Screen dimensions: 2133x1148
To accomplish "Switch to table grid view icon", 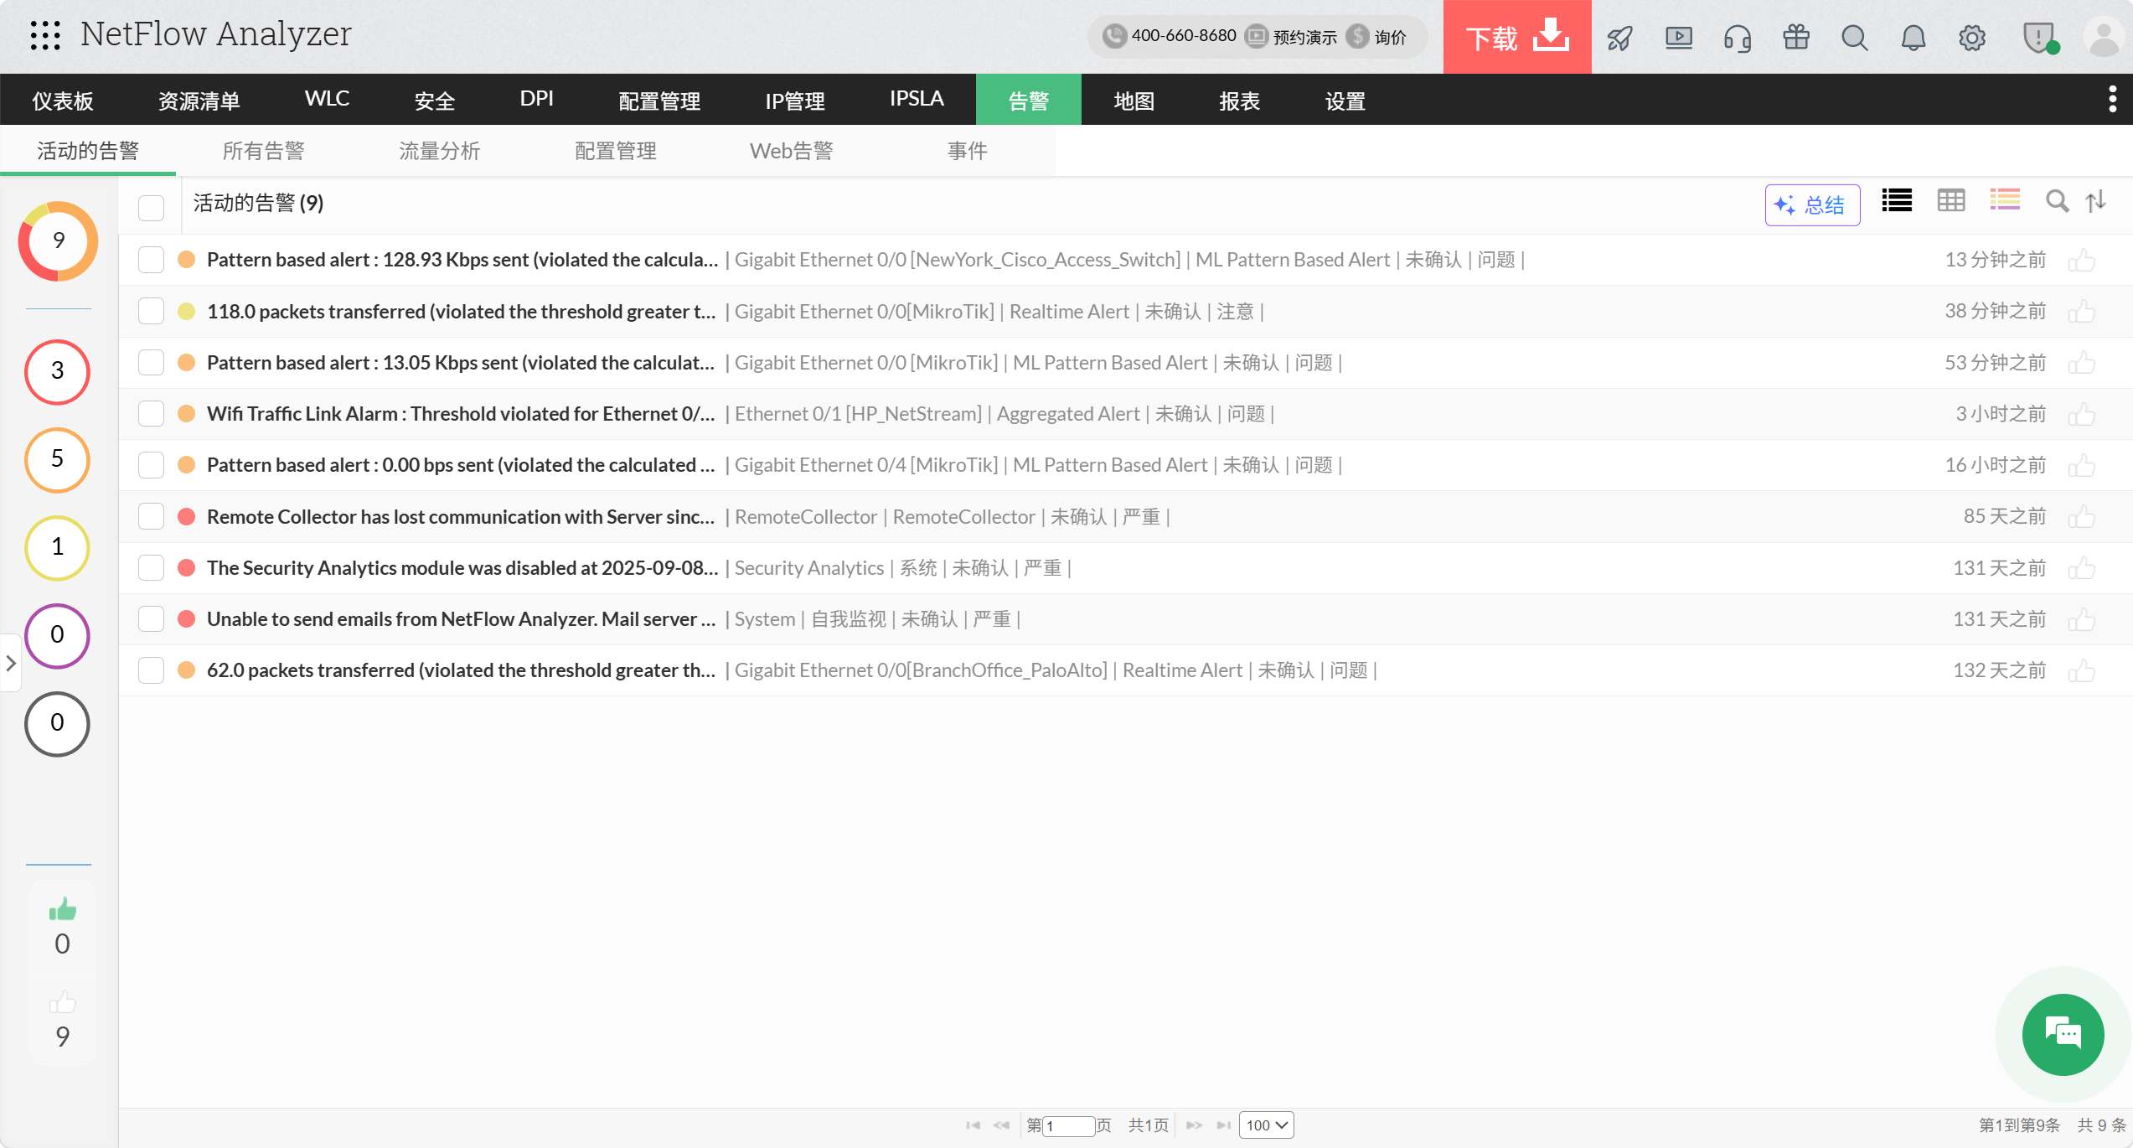I will coord(1950,201).
